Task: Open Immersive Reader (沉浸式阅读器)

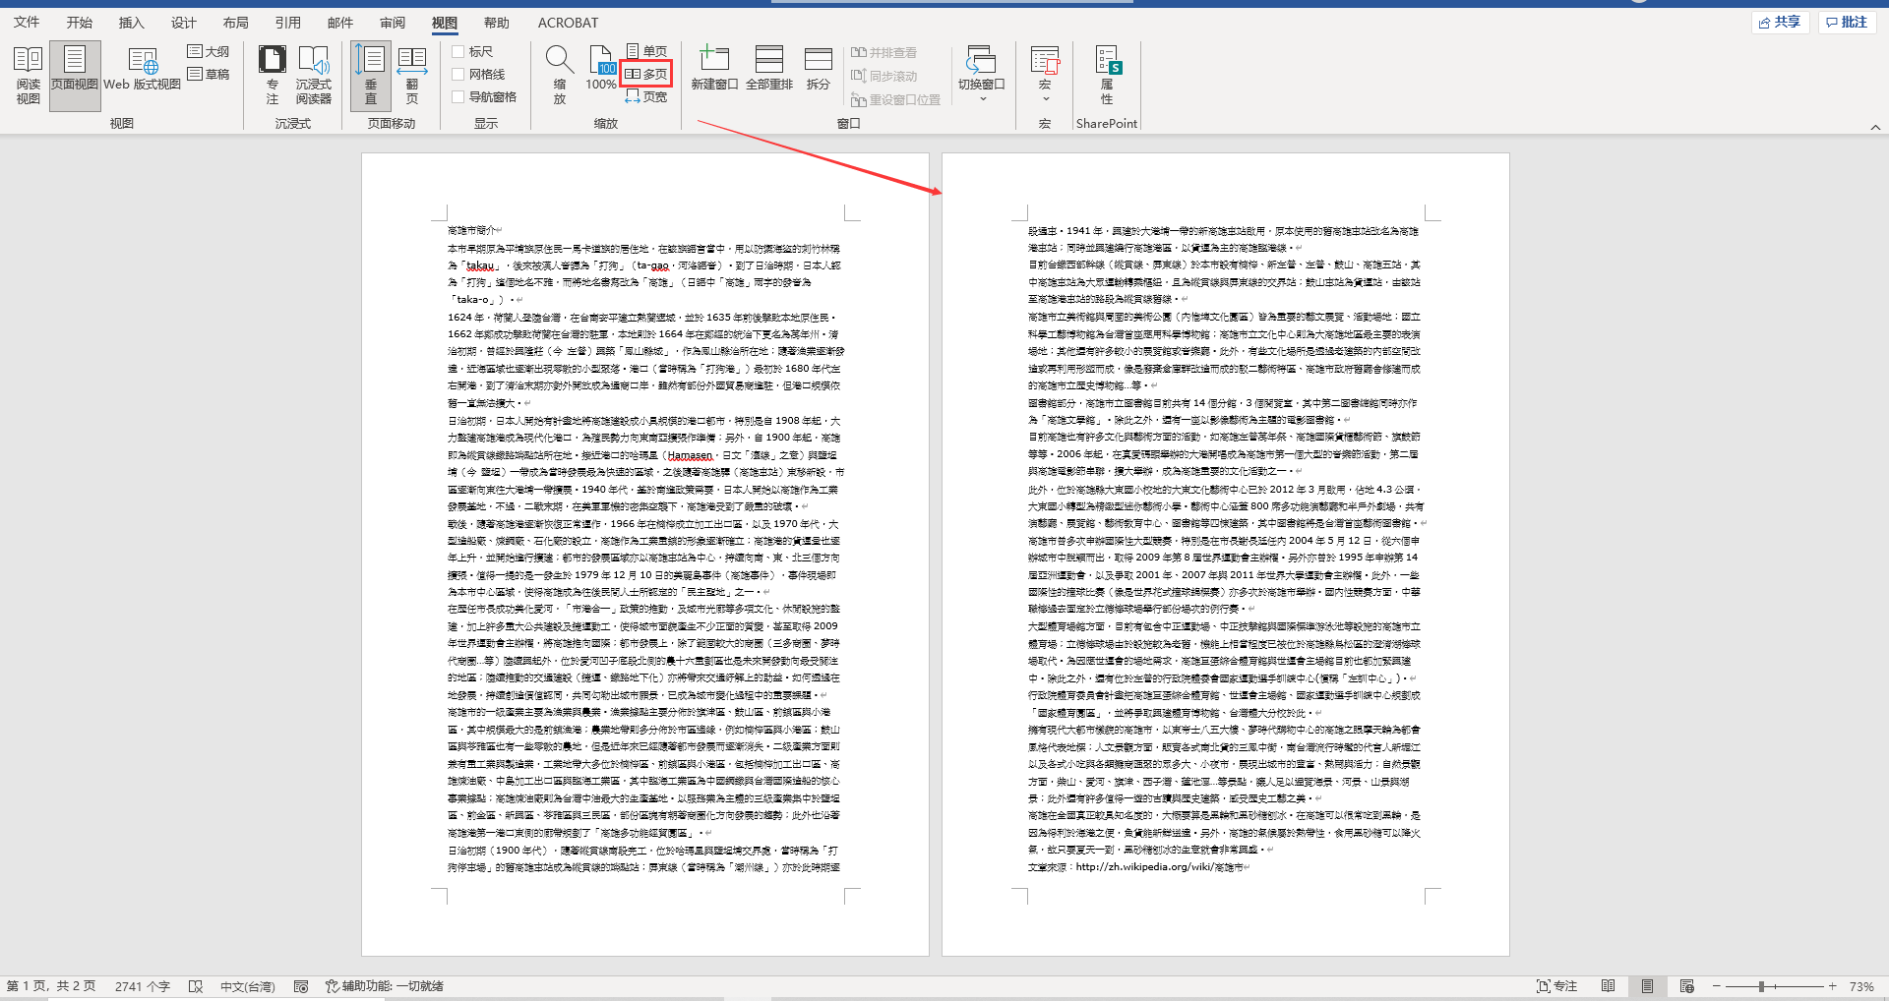Action: (x=314, y=76)
